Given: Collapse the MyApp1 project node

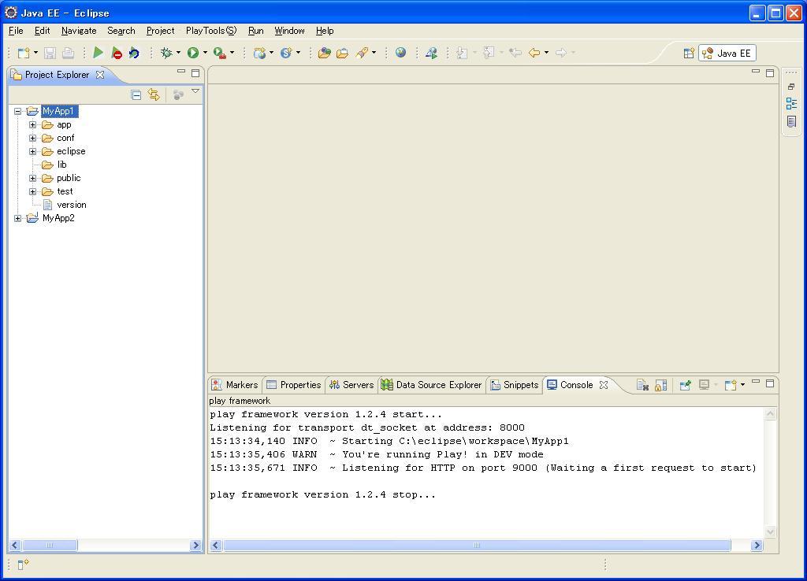Looking at the screenshot, I should coord(17,111).
